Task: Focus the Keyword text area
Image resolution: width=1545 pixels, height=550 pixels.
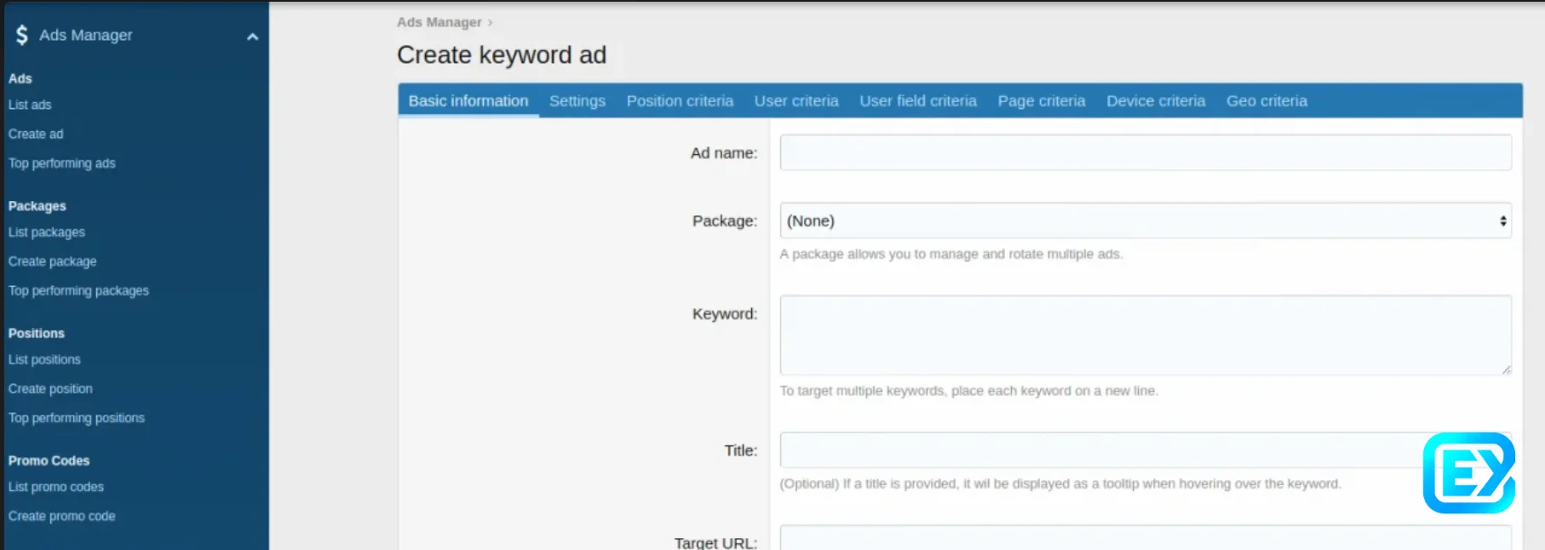Action: [1146, 335]
